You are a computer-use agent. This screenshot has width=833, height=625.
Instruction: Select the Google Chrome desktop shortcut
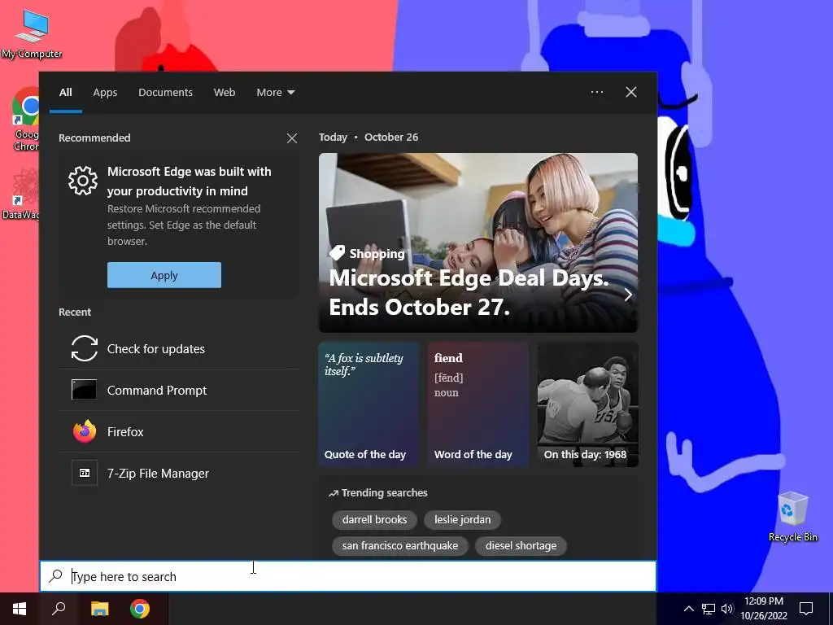tap(24, 119)
